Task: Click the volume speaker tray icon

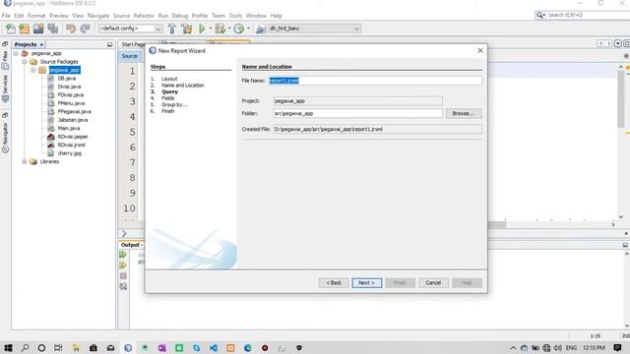Action: pos(558,348)
